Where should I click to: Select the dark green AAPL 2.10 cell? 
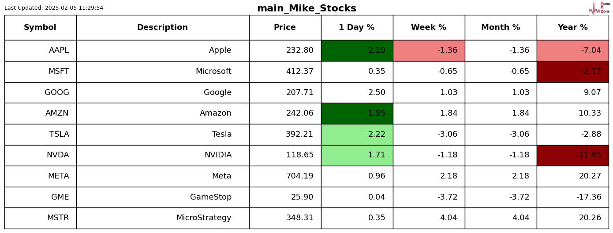[x=357, y=51]
